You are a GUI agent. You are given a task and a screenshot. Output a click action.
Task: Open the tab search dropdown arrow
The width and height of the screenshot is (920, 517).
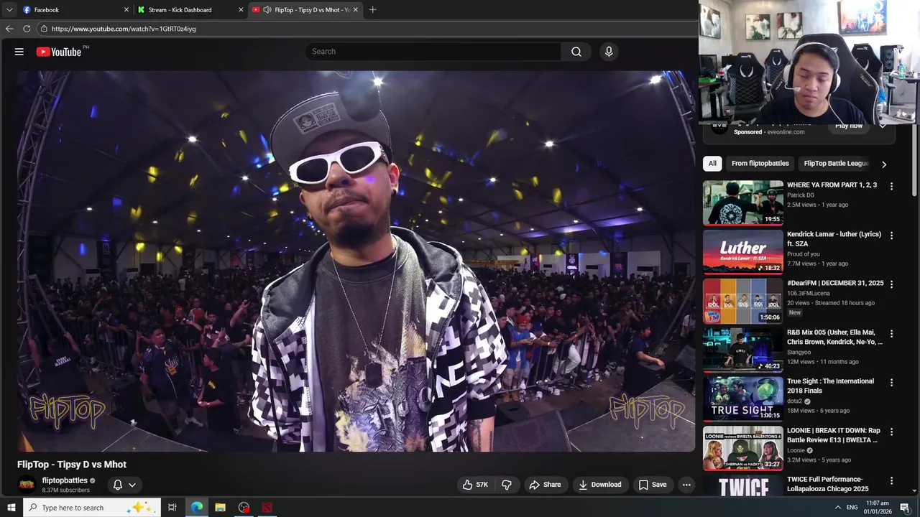click(9, 10)
